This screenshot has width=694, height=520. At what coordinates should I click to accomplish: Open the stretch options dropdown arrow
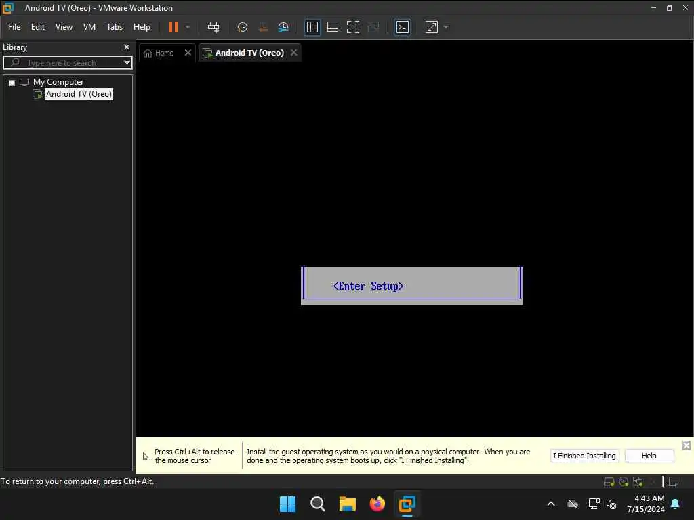tap(446, 27)
